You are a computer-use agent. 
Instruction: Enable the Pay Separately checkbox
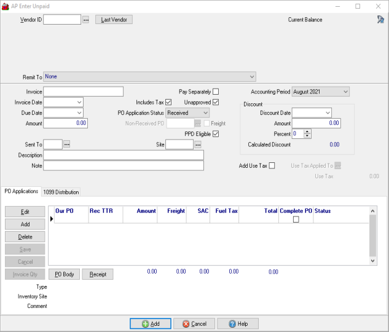click(x=216, y=92)
